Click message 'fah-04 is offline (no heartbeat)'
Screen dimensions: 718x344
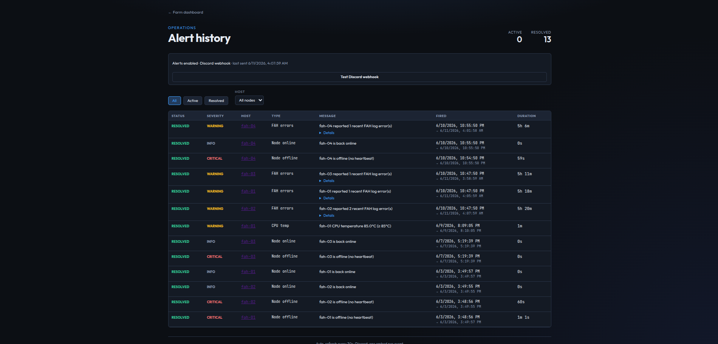pos(347,159)
